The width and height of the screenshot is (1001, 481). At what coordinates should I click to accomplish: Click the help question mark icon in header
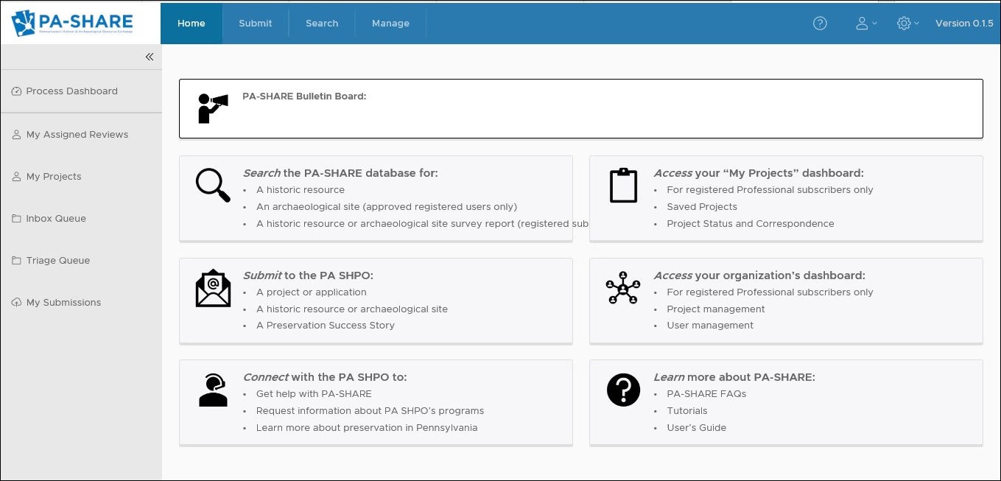pos(820,24)
